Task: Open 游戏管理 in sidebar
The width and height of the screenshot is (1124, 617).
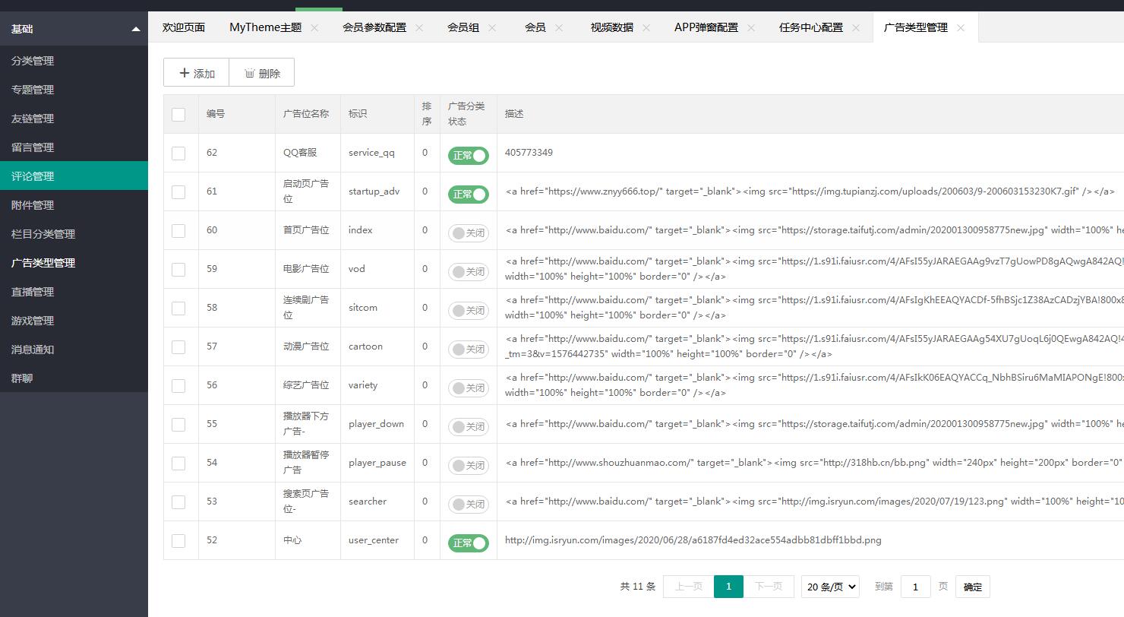Action: point(74,321)
